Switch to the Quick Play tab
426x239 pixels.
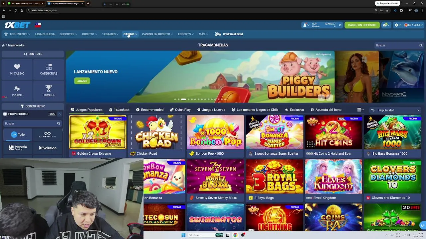tap(180, 110)
